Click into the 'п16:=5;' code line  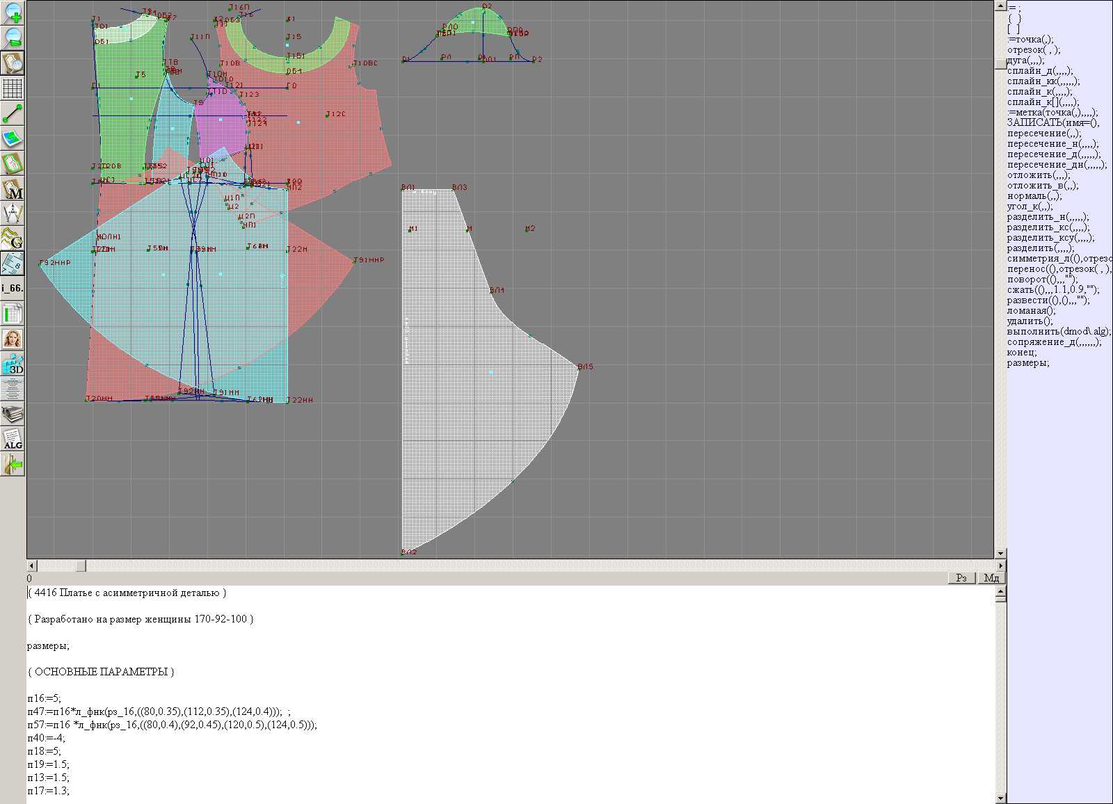[x=45, y=698]
